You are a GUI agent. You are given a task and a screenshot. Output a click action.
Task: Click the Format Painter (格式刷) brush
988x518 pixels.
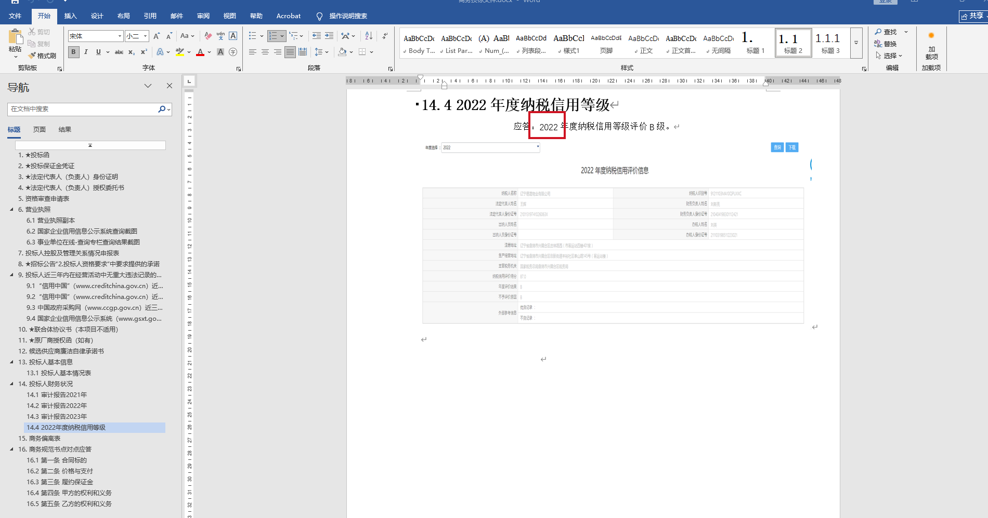coord(42,56)
